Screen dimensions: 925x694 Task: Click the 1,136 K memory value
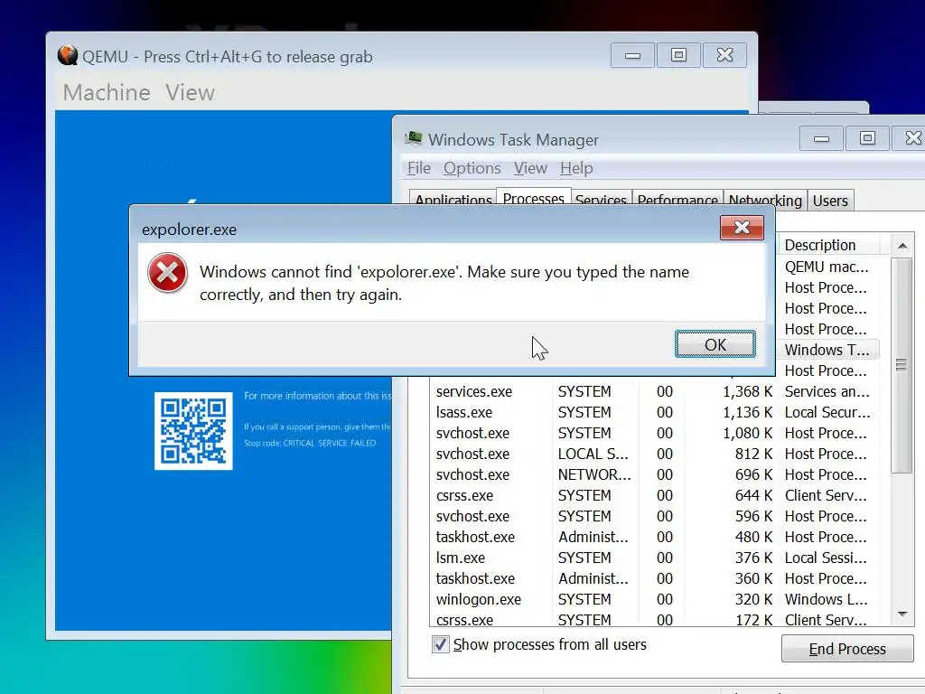click(747, 412)
